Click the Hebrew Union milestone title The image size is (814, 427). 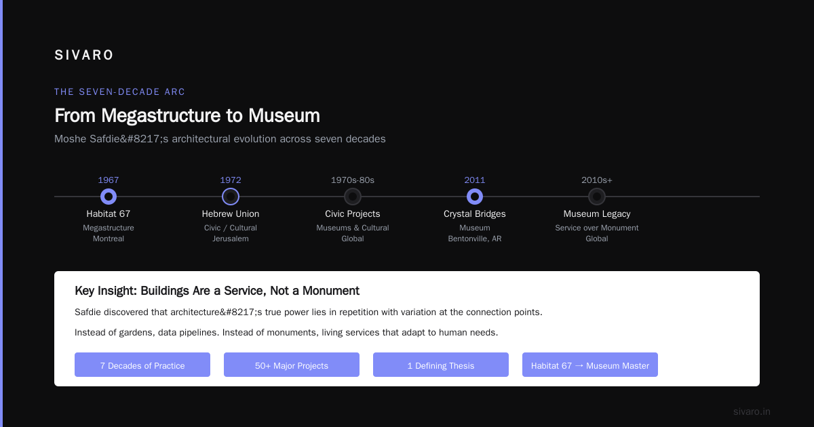click(x=231, y=213)
